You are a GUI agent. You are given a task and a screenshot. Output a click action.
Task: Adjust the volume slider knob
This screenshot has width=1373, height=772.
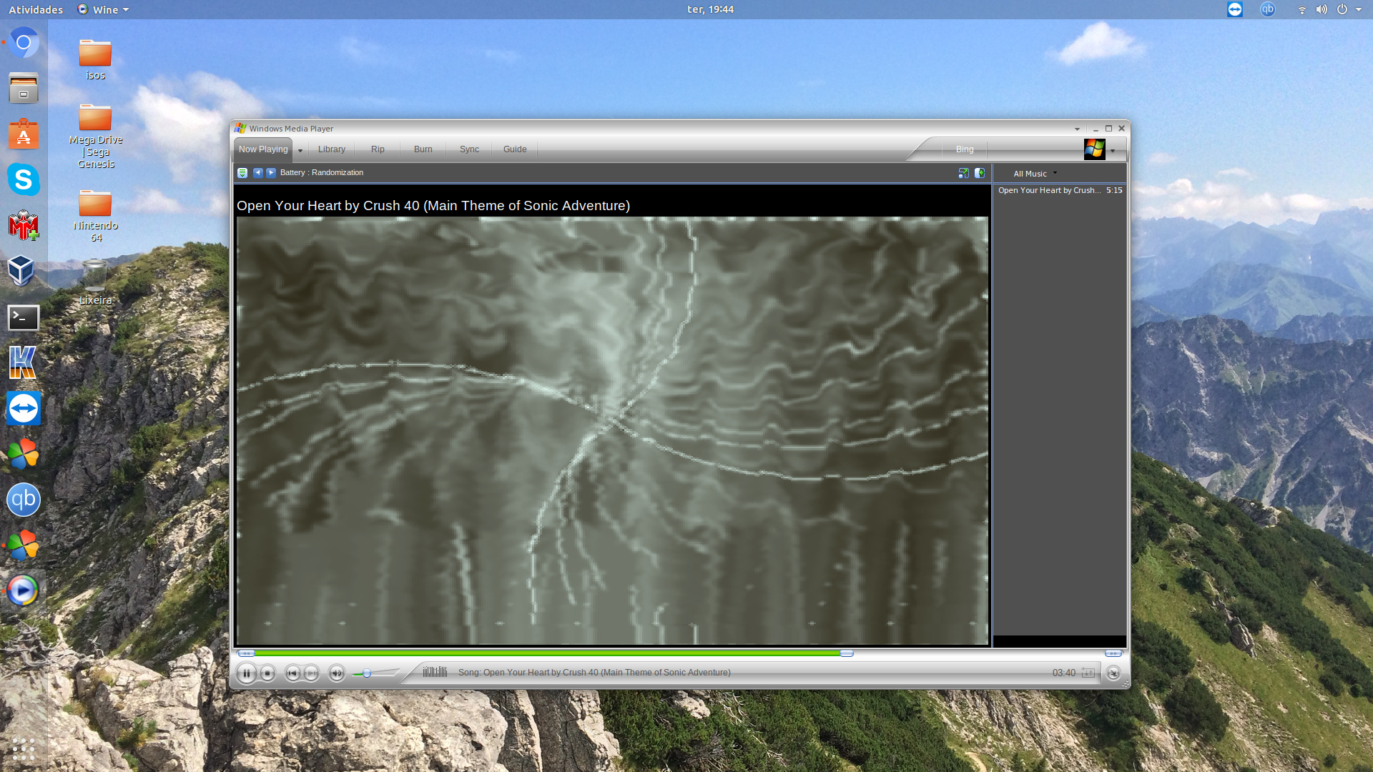367,673
